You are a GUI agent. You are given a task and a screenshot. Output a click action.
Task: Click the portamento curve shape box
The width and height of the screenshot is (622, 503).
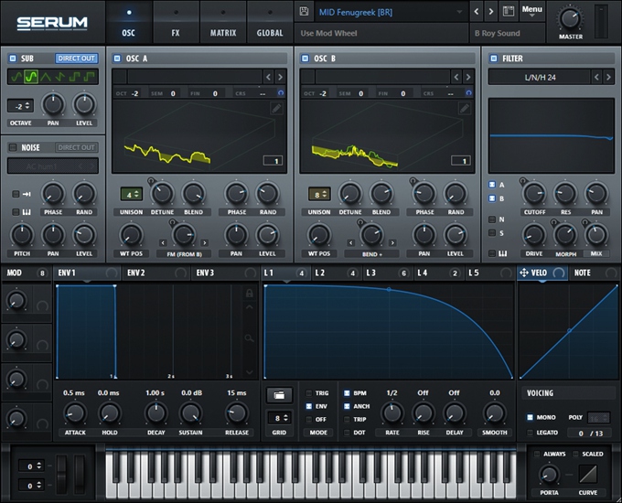(587, 474)
